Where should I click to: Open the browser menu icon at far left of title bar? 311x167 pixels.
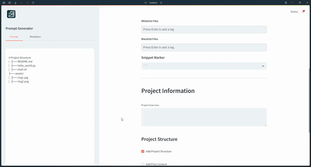[4, 3]
